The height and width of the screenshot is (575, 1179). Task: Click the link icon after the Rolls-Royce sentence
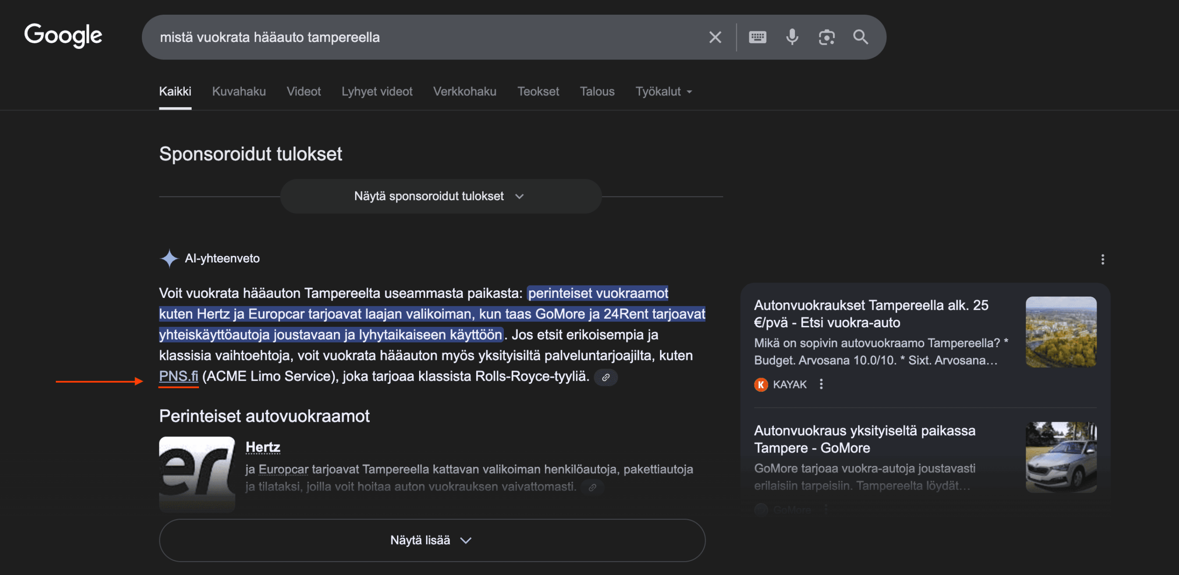click(x=605, y=378)
